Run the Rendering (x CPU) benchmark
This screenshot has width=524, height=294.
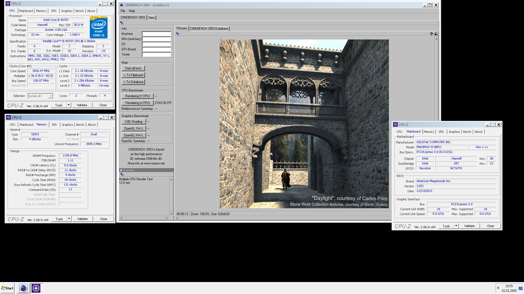pos(137,103)
